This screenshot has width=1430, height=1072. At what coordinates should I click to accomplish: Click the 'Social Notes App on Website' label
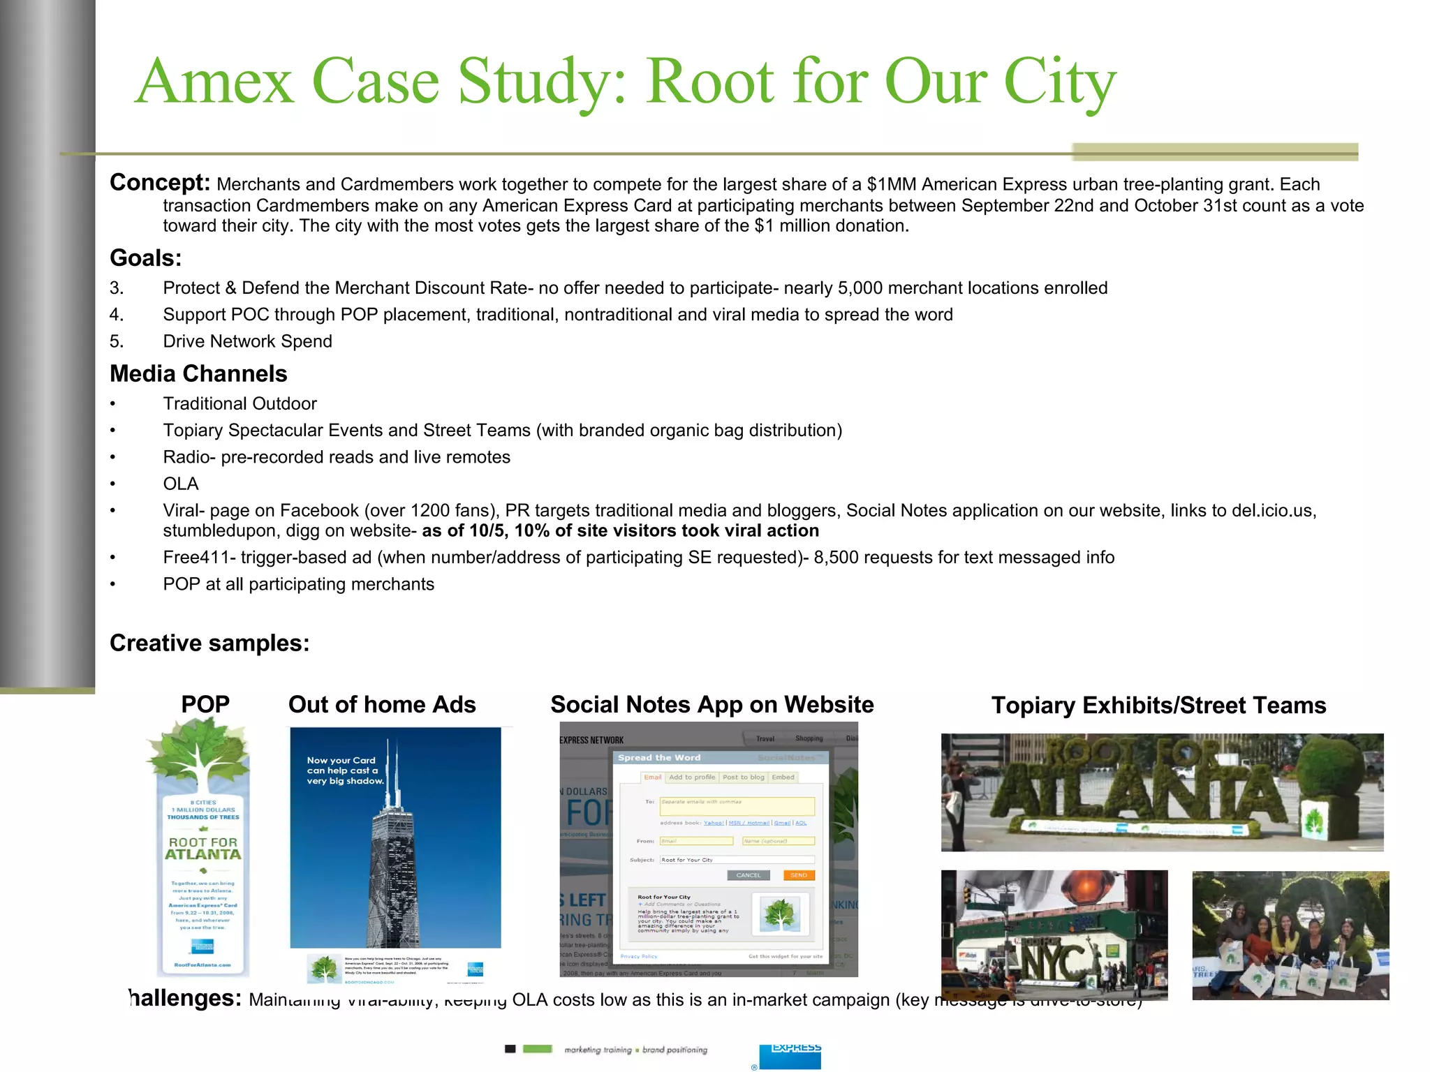coord(712,705)
